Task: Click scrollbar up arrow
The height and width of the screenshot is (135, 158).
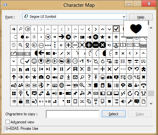Action: point(151,28)
